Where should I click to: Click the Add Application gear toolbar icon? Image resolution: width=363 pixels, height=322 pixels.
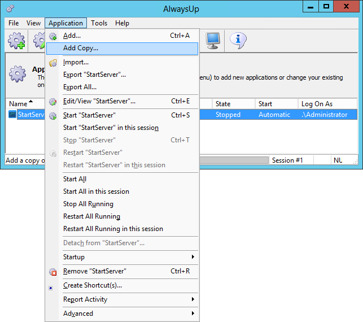click(16, 41)
